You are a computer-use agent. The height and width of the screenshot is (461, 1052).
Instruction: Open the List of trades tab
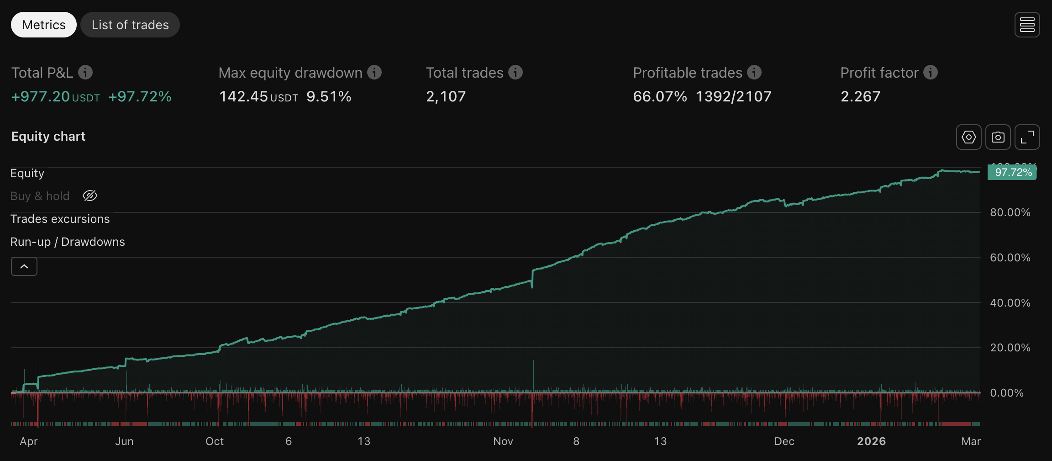click(x=130, y=25)
